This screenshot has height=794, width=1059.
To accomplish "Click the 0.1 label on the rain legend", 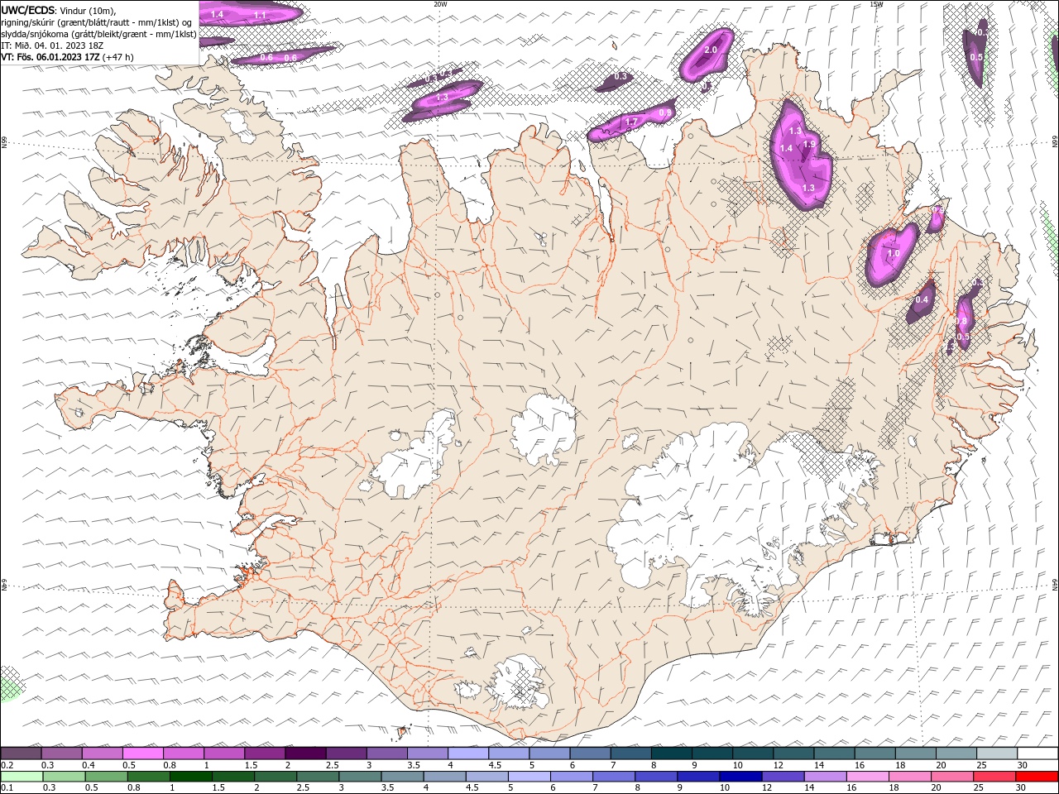I will tap(8, 787).
